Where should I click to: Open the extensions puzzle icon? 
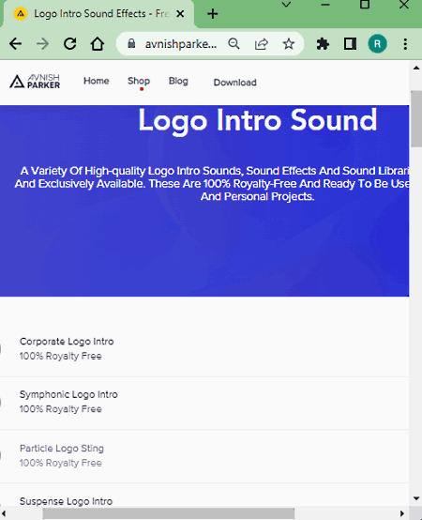(x=323, y=44)
